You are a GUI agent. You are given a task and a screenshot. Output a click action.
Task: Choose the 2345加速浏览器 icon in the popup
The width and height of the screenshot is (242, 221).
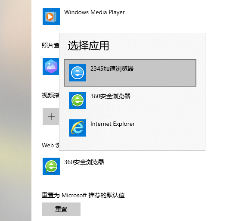(x=78, y=73)
